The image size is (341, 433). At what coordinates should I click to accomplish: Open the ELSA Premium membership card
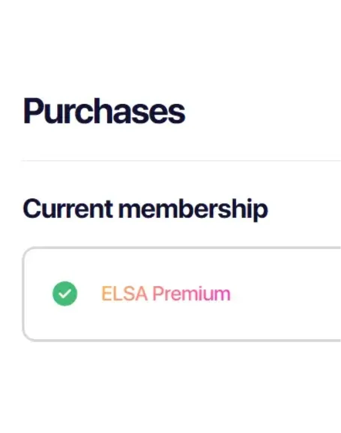(x=182, y=294)
